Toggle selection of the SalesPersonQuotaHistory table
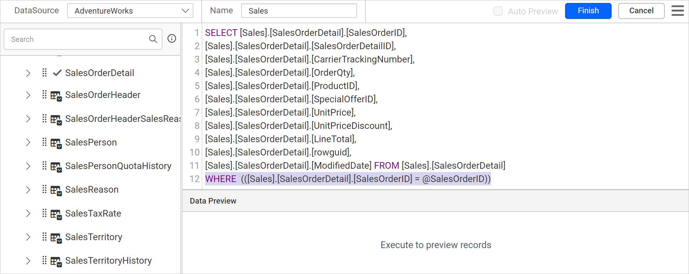Screen dimensions: 689x274 point(118,166)
